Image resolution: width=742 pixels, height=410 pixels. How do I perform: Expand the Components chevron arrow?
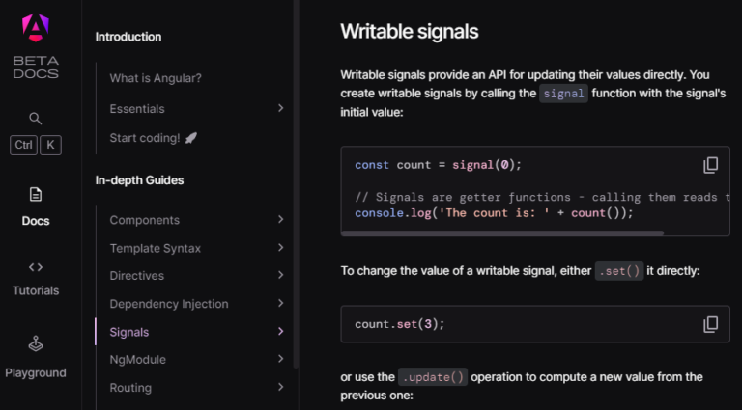(280, 220)
